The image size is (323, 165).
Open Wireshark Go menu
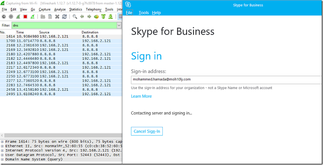[33, 9]
